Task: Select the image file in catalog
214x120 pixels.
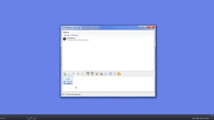Action: [76, 39]
